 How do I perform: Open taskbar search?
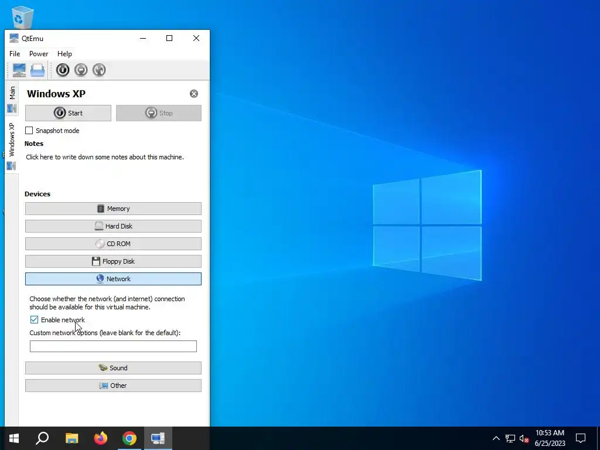(x=42, y=438)
